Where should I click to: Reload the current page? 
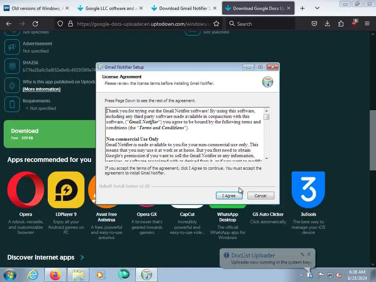(x=35, y=24)
